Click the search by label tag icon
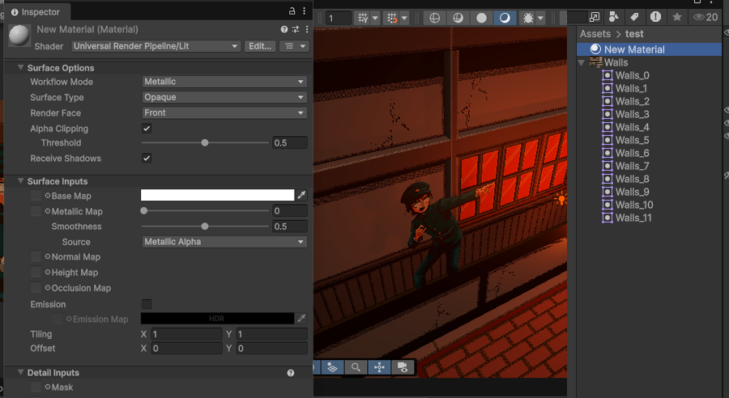The height and width of the screenshot is (398, 729). [x=634, y=17]
